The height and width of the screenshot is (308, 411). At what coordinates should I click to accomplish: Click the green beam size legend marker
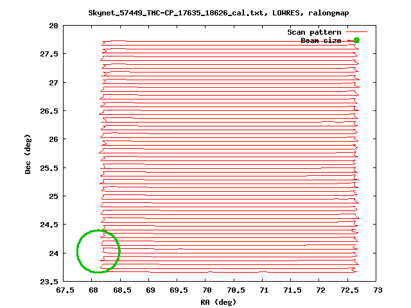tap(356, 40)
